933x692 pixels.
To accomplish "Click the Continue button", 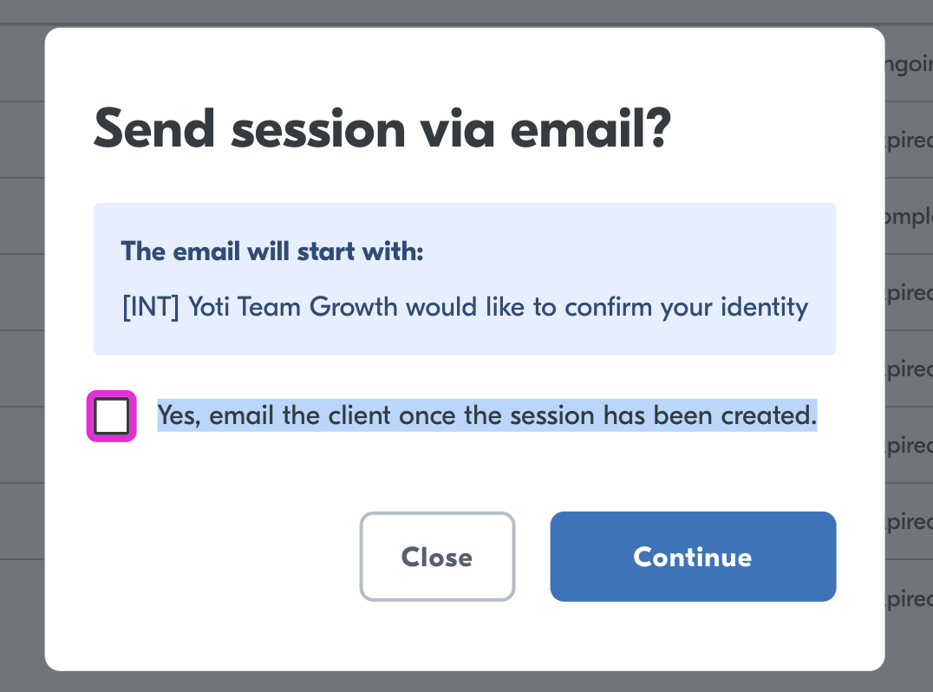I will 692,556.
